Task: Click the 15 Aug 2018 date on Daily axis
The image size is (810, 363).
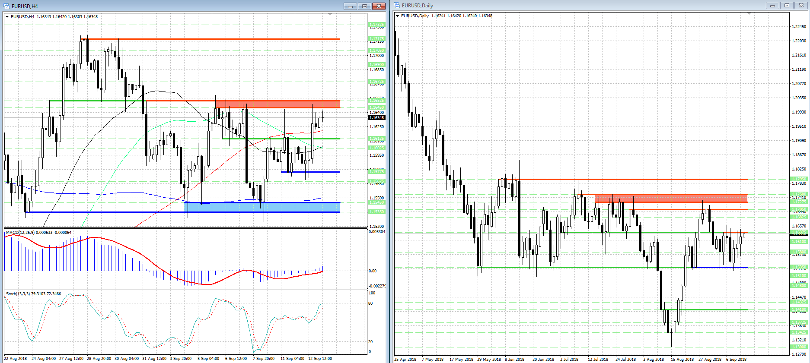Action: (682, 360)
